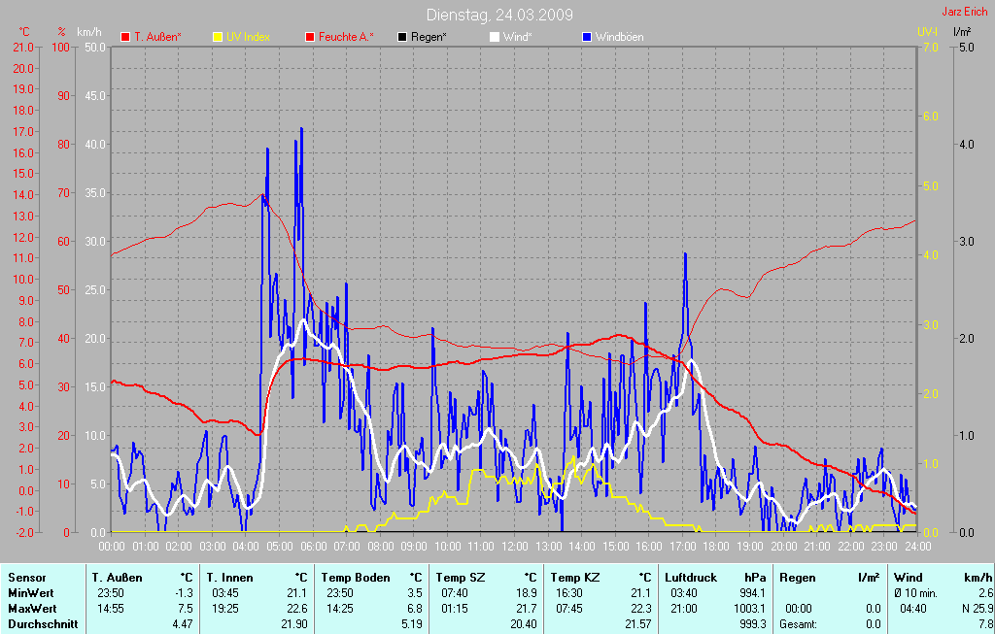Click the '18:00' time axis label
The height and width of the screenshot is (634, 995).
[x=716, y=547]
